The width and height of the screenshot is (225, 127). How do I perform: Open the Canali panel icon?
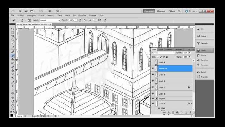click(198, 72)
